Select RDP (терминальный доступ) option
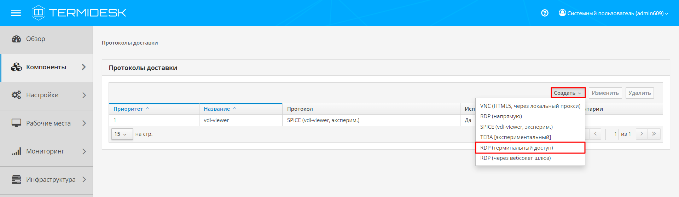 (x=530, y=148)
